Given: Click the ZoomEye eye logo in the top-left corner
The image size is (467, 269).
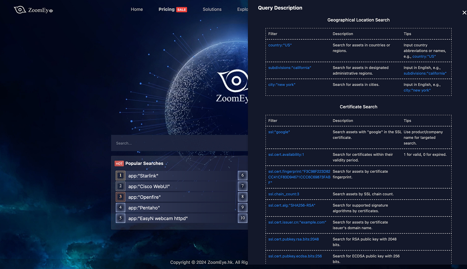Looking at the screenshot, I should click(x=20, y=10).
